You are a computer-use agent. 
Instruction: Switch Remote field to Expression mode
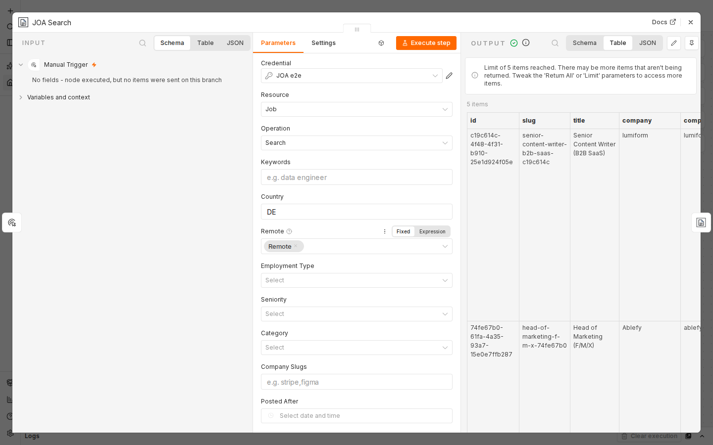(432, 231)
